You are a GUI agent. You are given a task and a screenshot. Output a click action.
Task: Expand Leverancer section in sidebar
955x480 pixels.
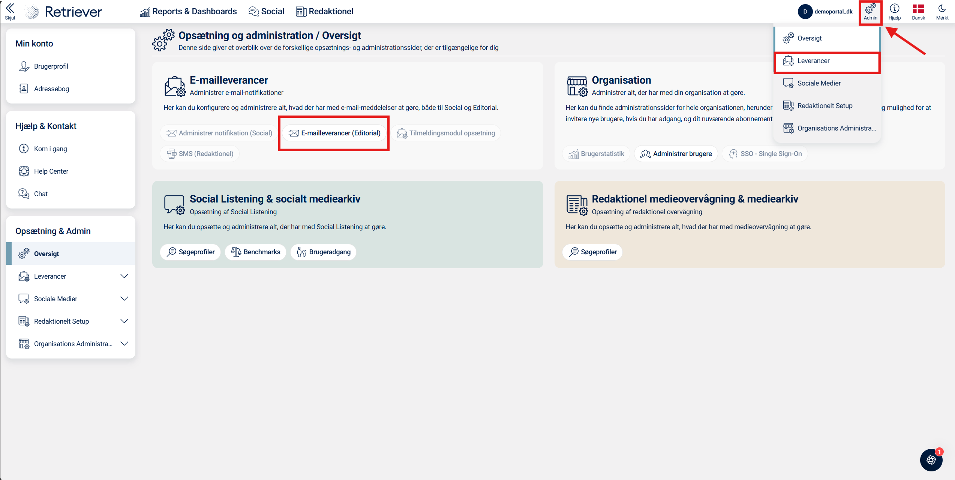(x=124, y=276)
